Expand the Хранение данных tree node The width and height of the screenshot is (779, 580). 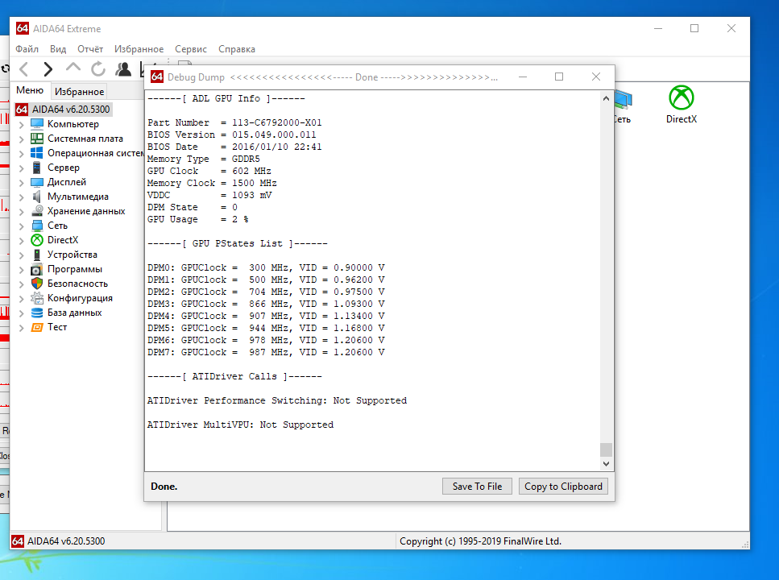click(x=22, y=212)
